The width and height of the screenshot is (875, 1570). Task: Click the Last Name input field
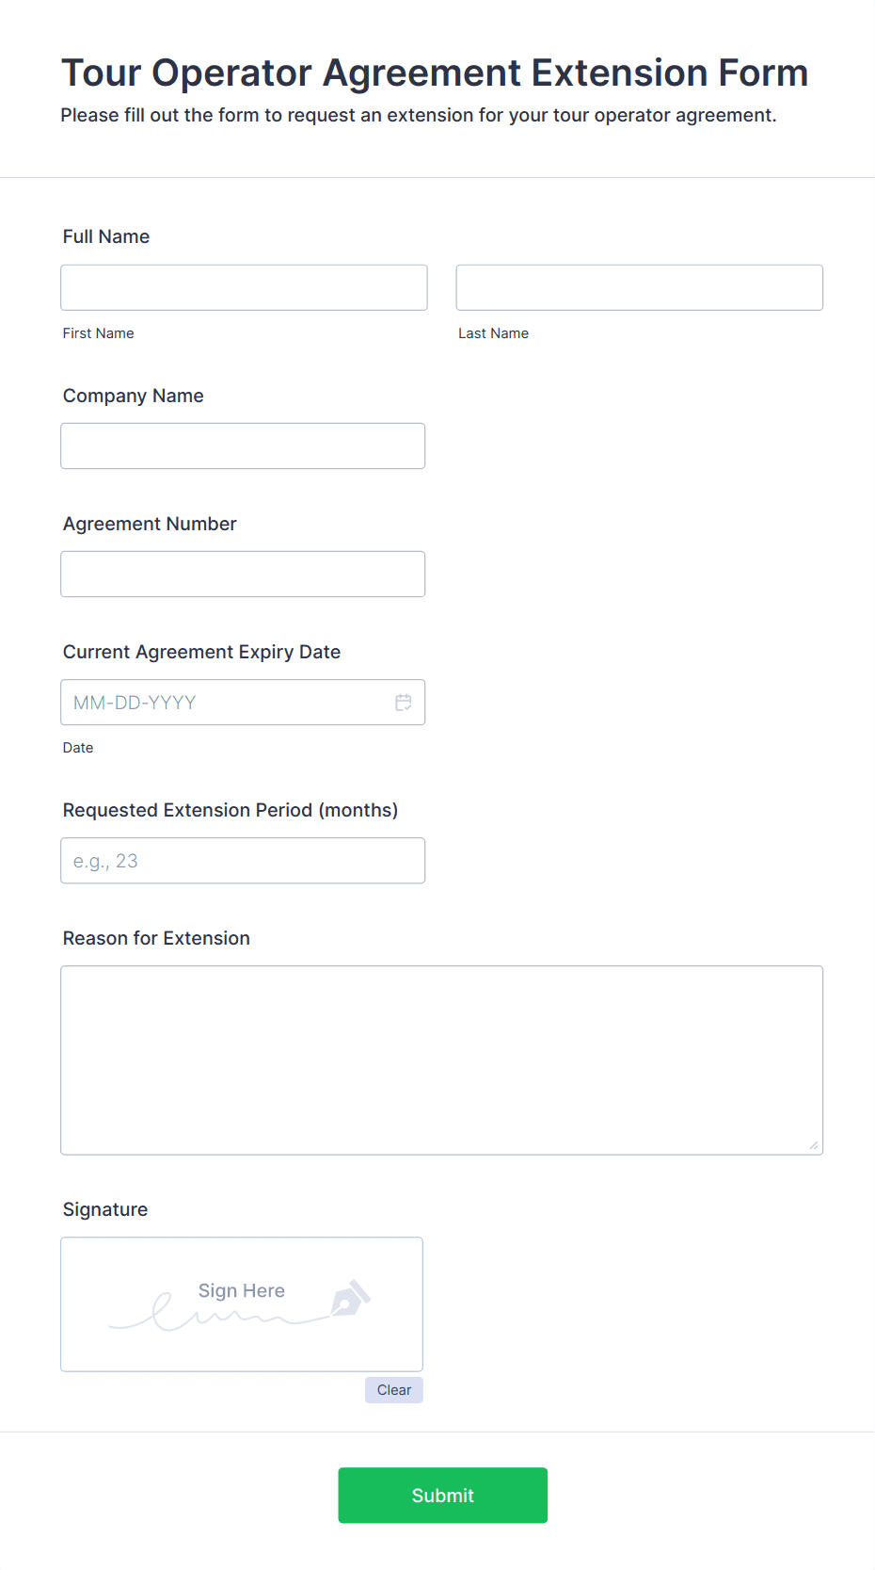pyautogui.click(x=639, y=287)
